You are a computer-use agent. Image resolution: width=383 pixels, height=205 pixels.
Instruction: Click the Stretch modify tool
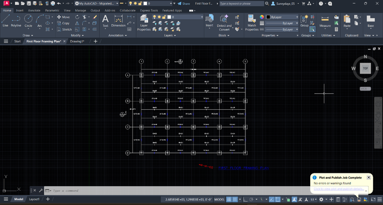(x=64, y=29)
